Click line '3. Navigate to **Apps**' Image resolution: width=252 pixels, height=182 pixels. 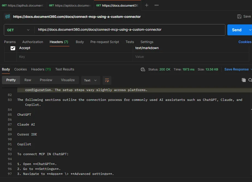pos(66,174)
